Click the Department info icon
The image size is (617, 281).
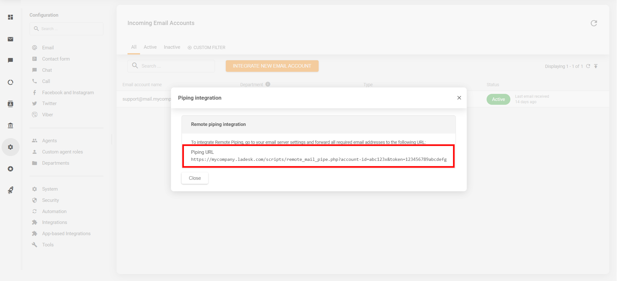[x=268, y=84]
